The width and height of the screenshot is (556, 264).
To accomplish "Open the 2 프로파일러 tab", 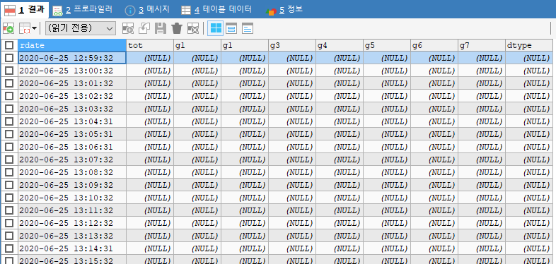I will tap(83, 10).
